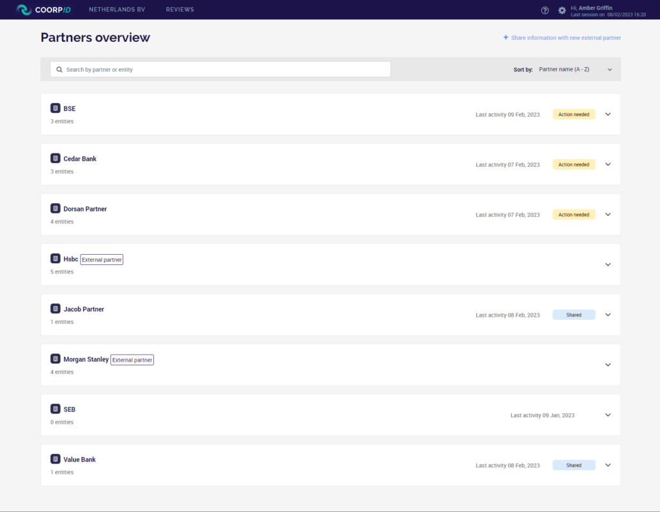Expand the Dorsan Partner row

tap(608, 214)
